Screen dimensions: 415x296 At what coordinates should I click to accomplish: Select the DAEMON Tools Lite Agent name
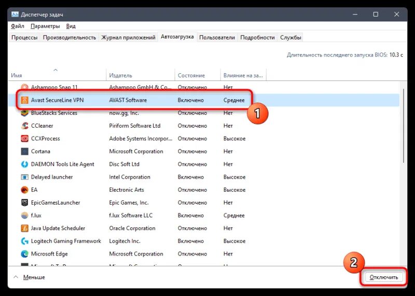[62, 164]
